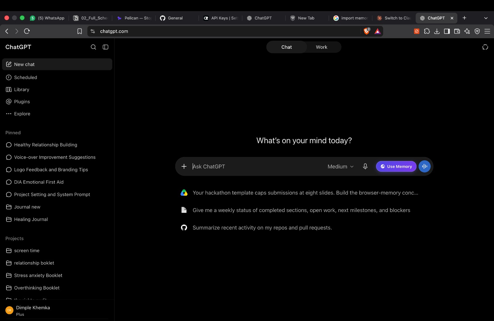
Task: Open Brave VPN shield icon in toolbar
Action: point(477,31)
